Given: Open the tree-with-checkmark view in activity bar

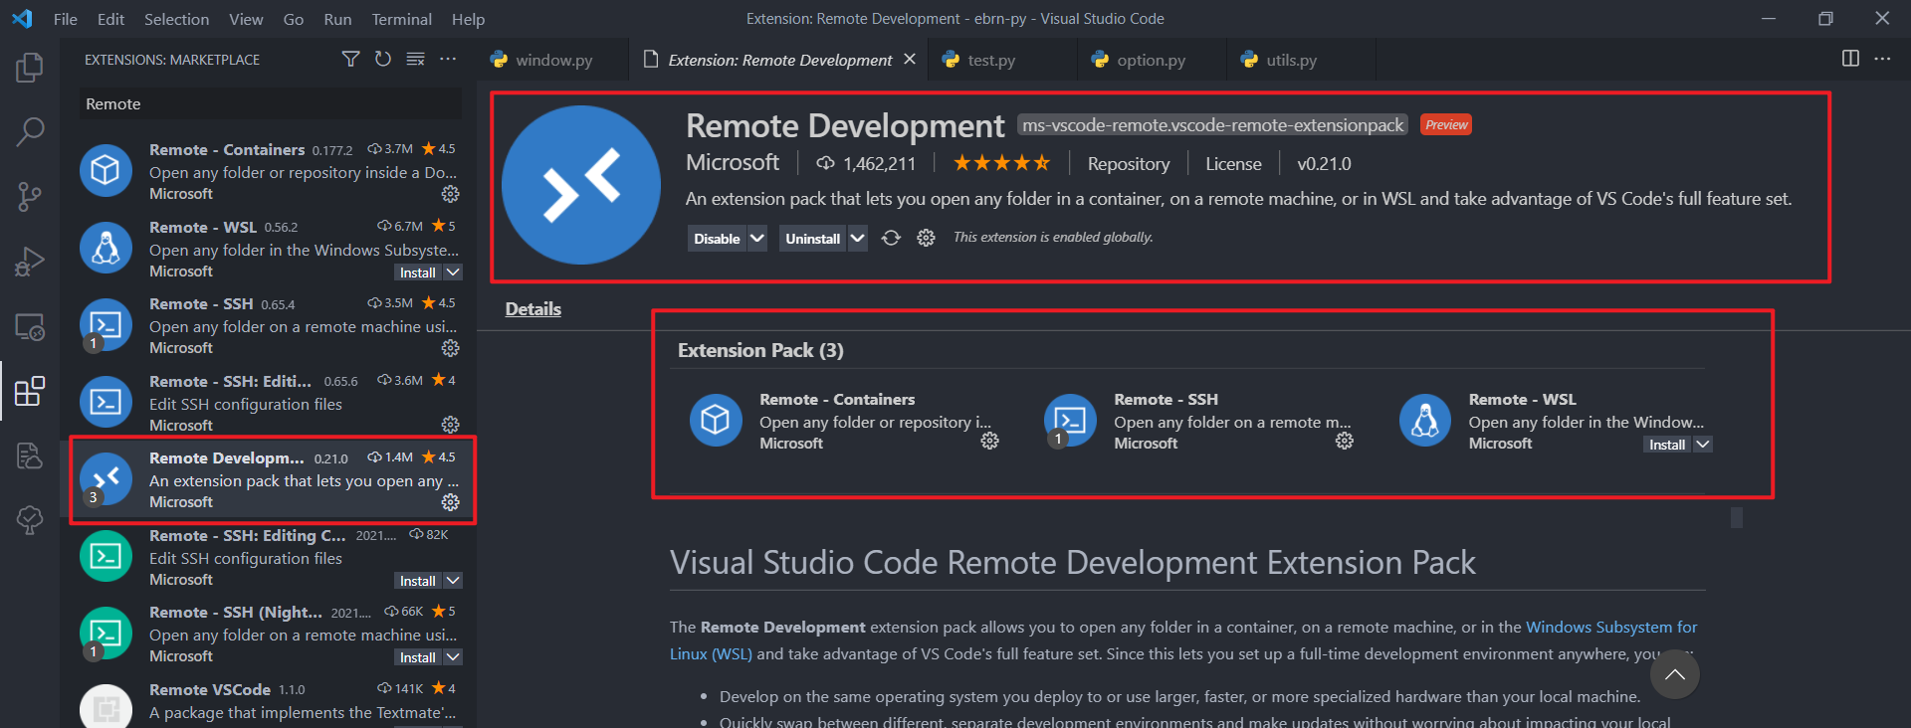Looking at the screenshot, I should [x=30, y=520].
